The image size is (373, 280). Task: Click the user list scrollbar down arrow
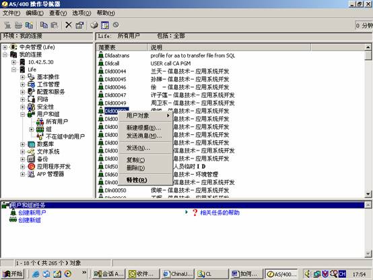(368, 194)
